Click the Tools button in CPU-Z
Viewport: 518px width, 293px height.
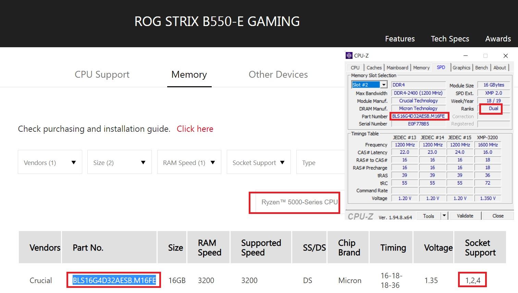pyautogui.click(x=428, y=216)
